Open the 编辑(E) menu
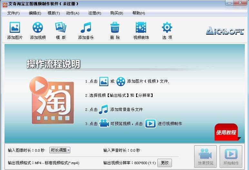This screenshot has height=170, width=249. (x=35, y=13)
